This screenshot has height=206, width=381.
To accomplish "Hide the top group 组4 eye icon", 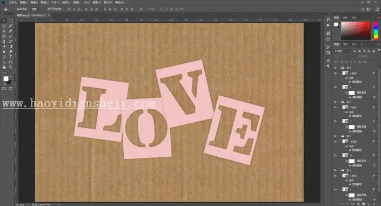I will click(336, 68).
